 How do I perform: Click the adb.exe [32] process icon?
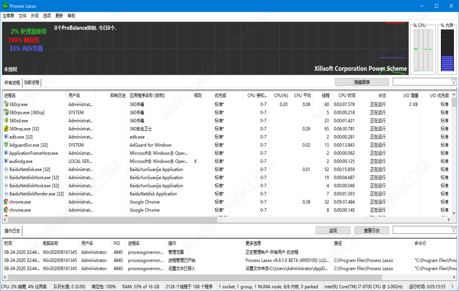[6, 137]
